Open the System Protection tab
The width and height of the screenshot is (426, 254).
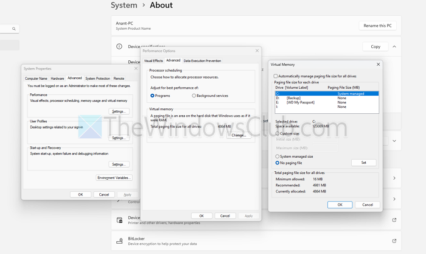coord(97,79)
